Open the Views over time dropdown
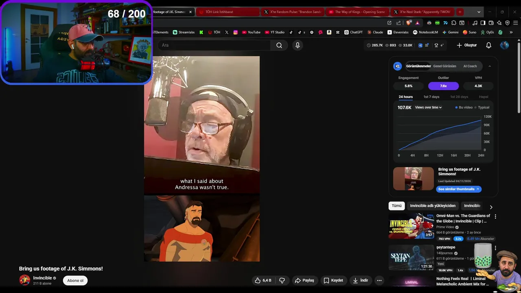The width and height of the screenshot is (521, 293). coord(428,107)
